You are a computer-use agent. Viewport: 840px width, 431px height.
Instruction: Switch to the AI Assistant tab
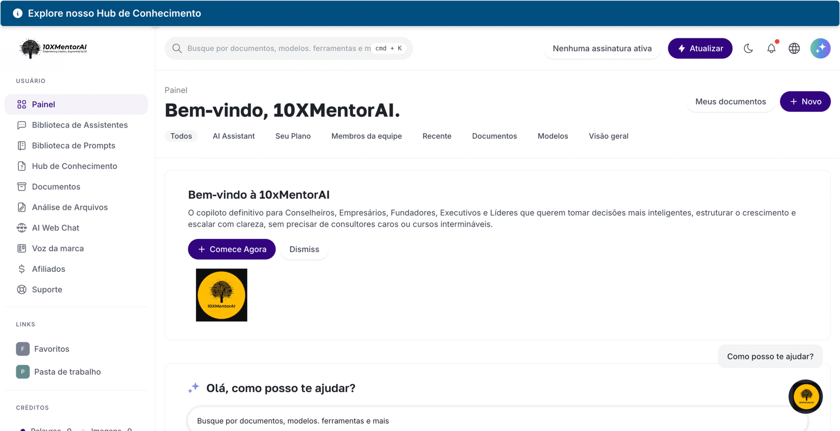(234, 136)
